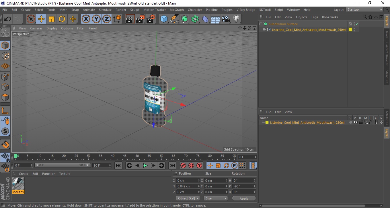Toggle Subdivision Surface enable checkmark
The height and width of the screenshot is (208, 390).
pos(357,24)
